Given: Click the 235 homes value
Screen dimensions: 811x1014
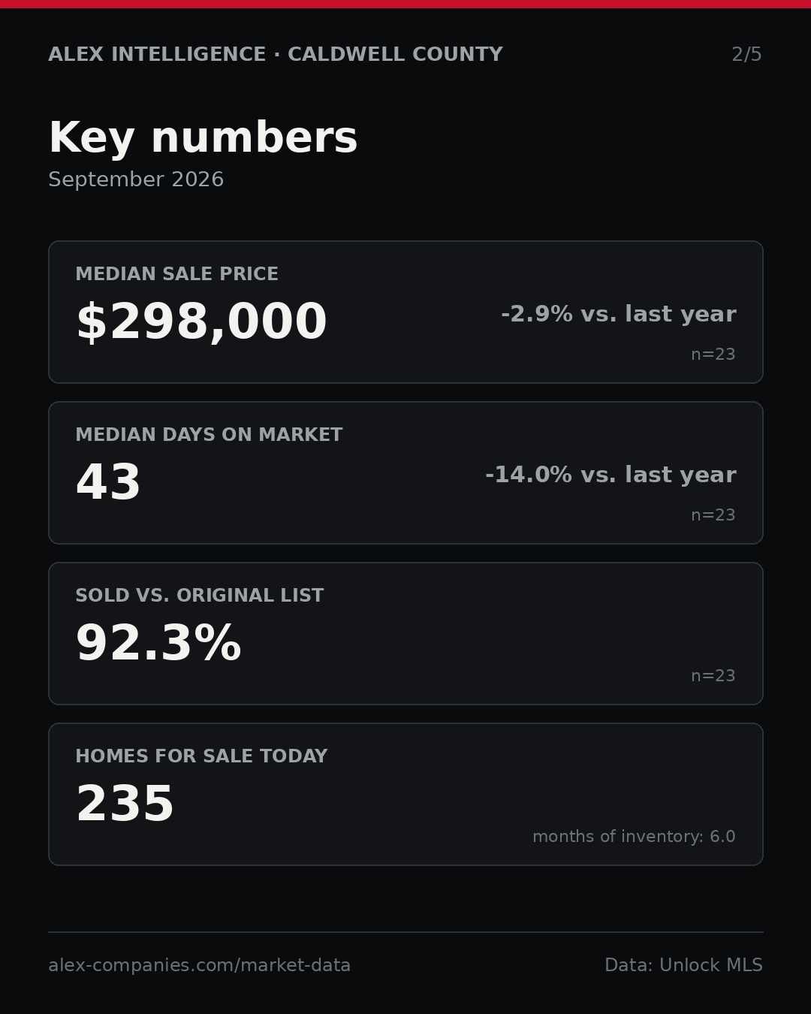Looking at the screenshot, I should (x=125, y=804).
